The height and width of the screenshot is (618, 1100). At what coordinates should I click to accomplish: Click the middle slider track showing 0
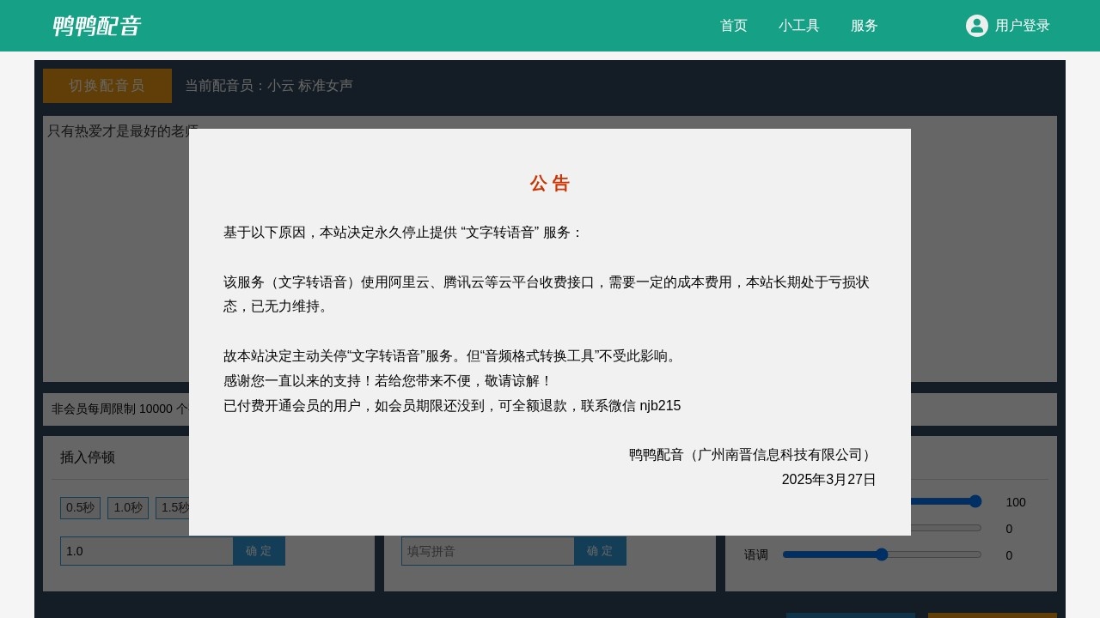pyautogui.click(x=945, y=528)
